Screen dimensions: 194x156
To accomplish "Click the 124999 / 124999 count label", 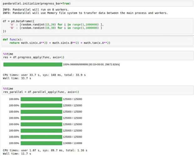I will tap(73, 143).
